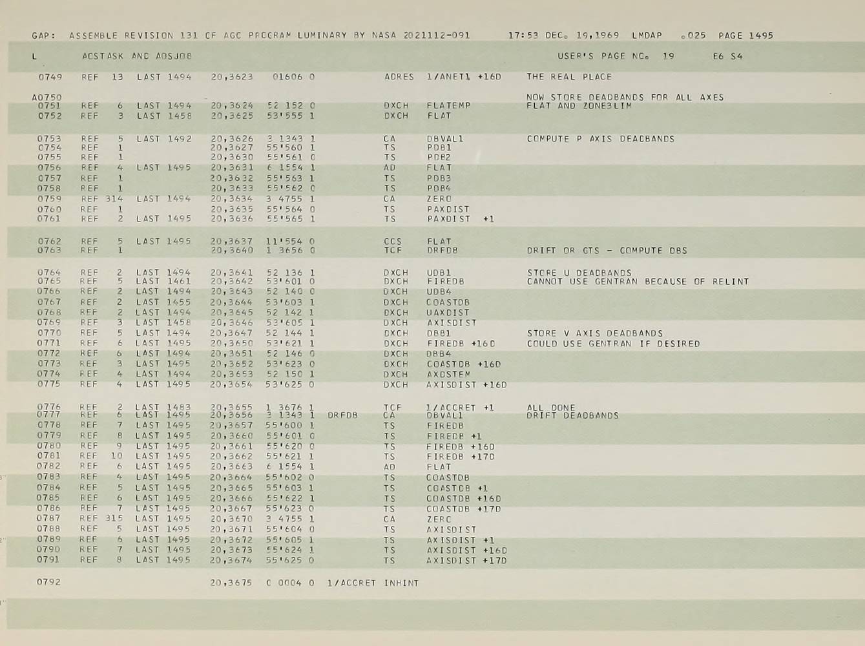865x646 pixels.
Task: Click the "LMDAP" label in the header
Action: (x=647, y=36)
